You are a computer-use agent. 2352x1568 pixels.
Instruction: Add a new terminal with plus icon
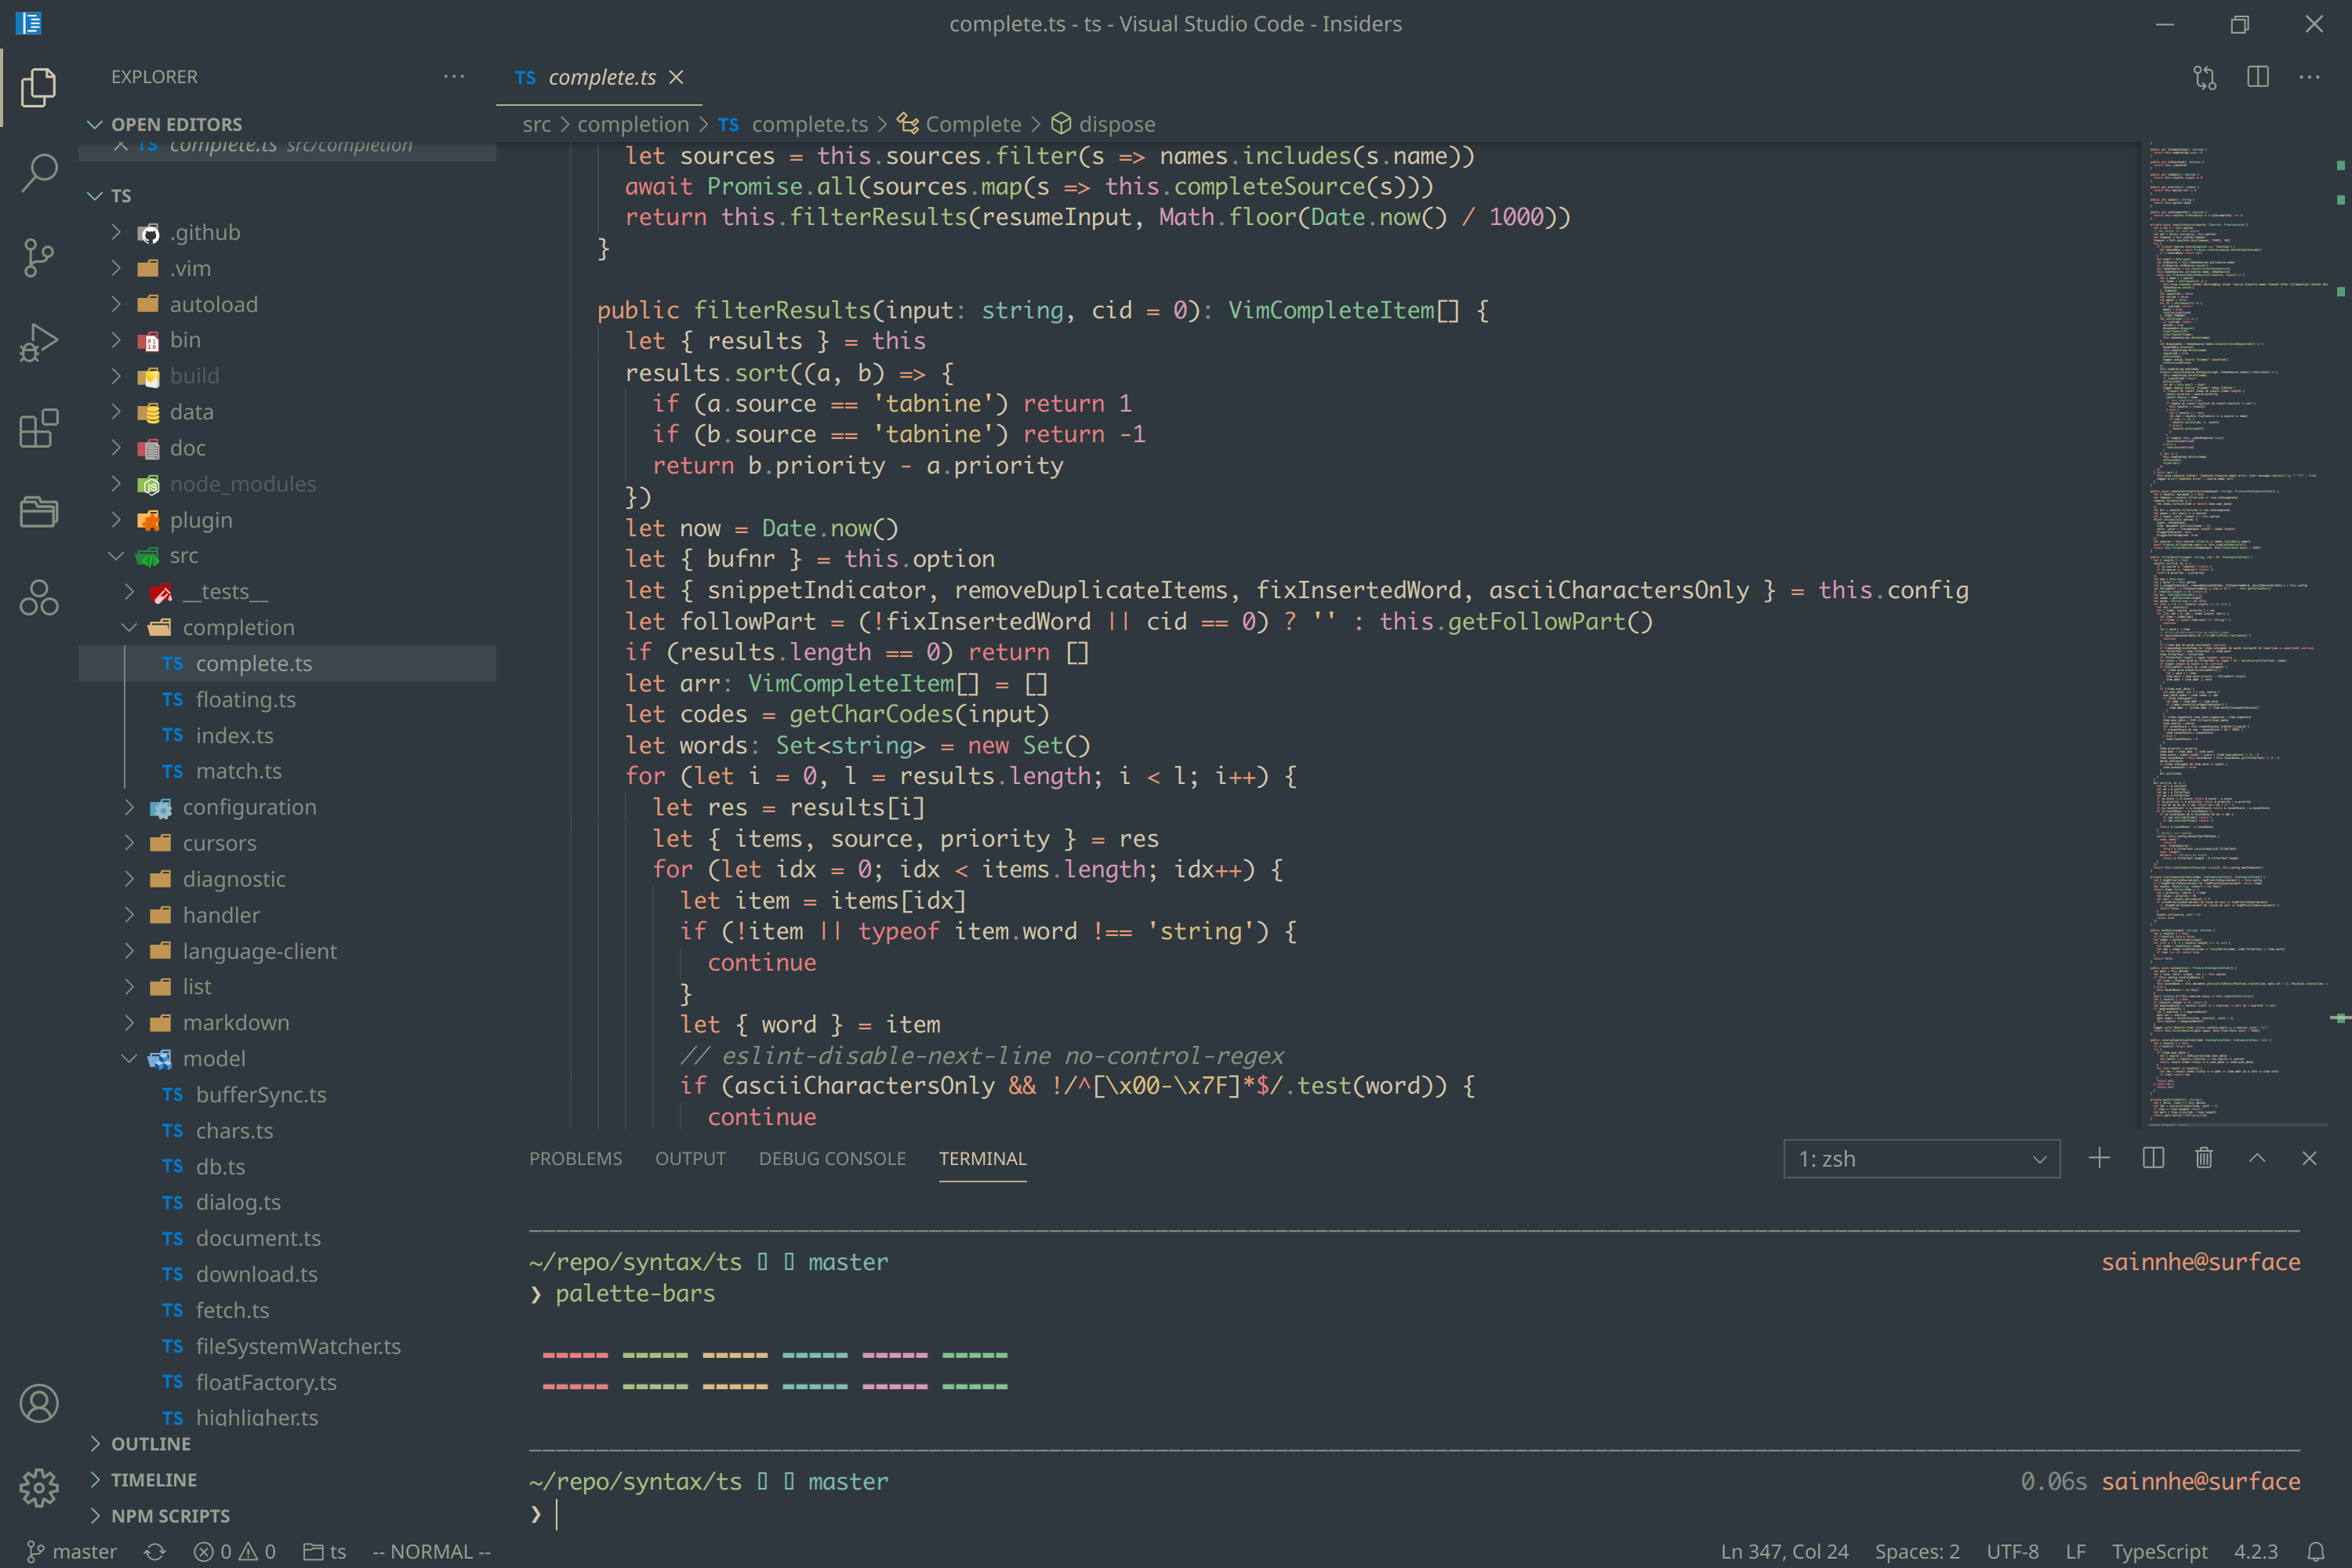[2099, 1158]
